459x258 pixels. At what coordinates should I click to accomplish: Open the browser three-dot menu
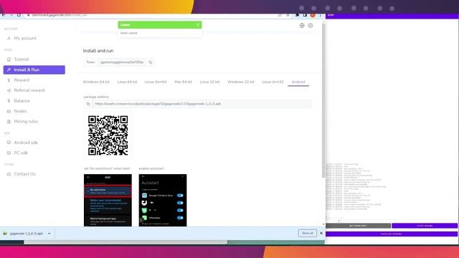321,15
